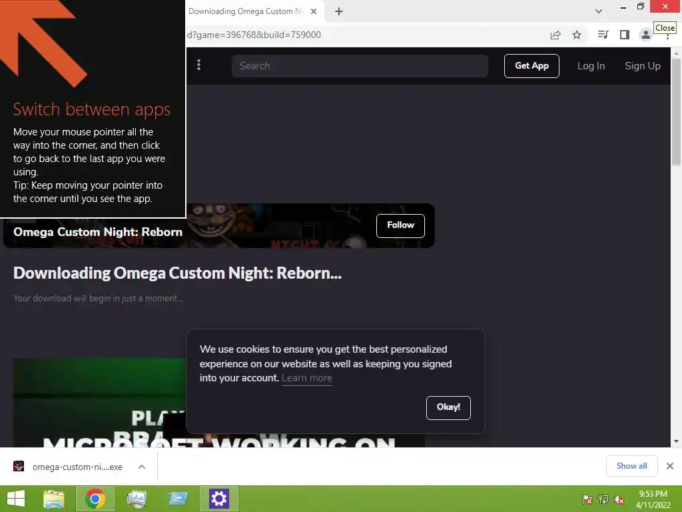Close the downloads bar

coord(670,466)
